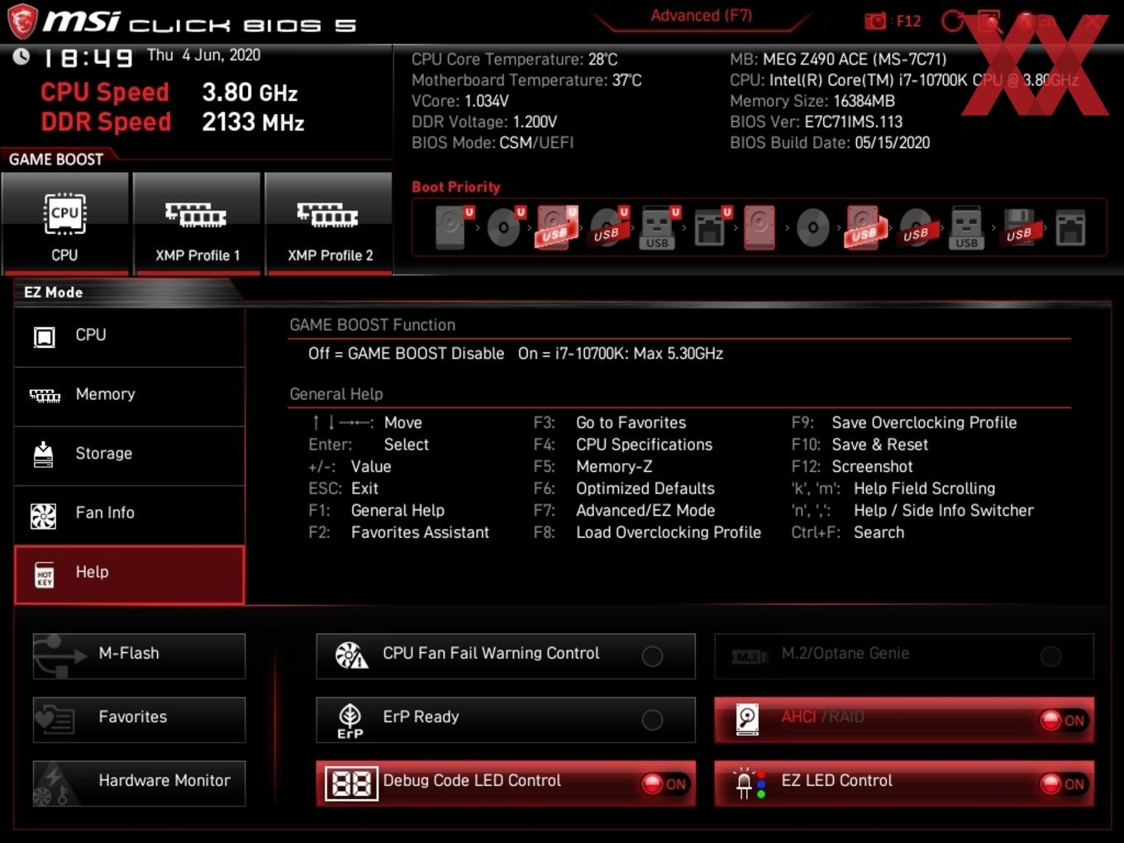Select the UEFI USB hard disk boot icon
1124x843 pixels.
[x=557, y=226]
